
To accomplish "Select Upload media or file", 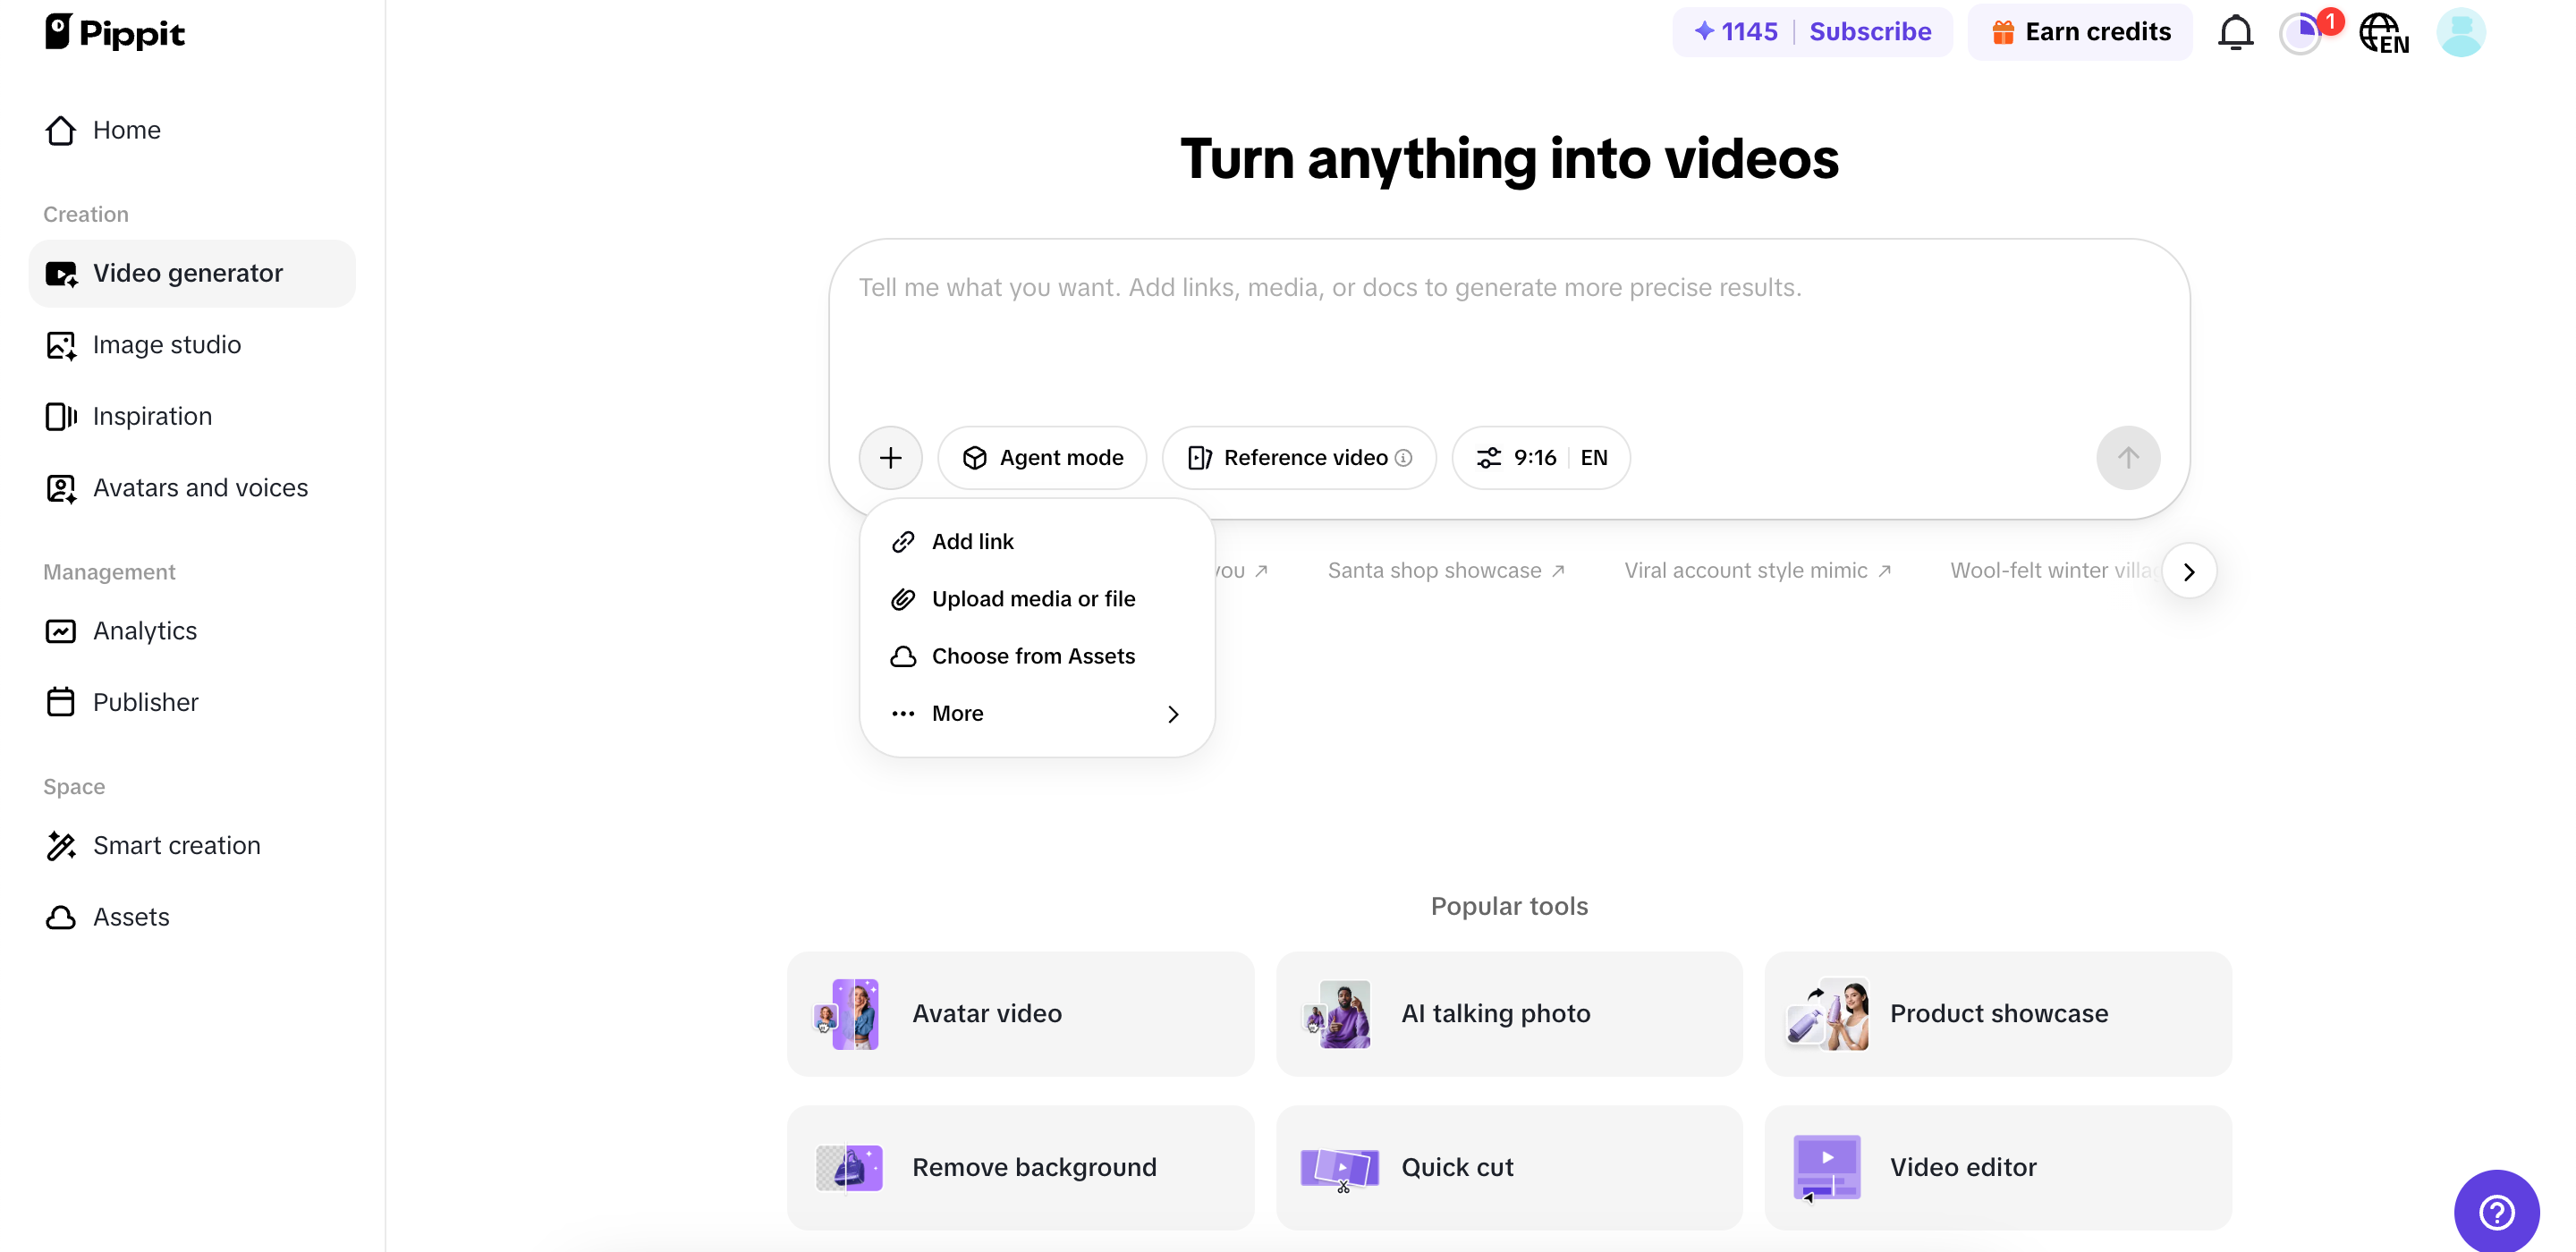I will [1033, 598].
